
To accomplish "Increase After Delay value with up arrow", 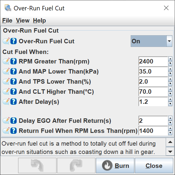I will coord(170,99).
